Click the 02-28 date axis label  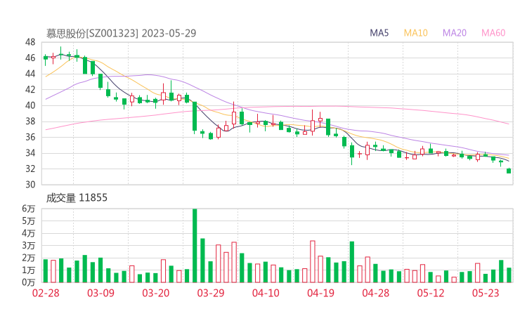coord(46,293)
